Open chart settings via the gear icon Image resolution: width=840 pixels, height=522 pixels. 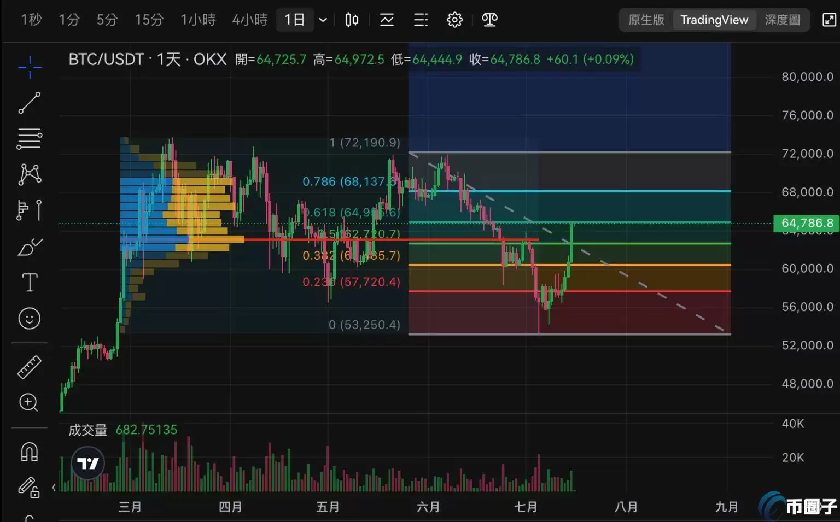pos(454,20)
